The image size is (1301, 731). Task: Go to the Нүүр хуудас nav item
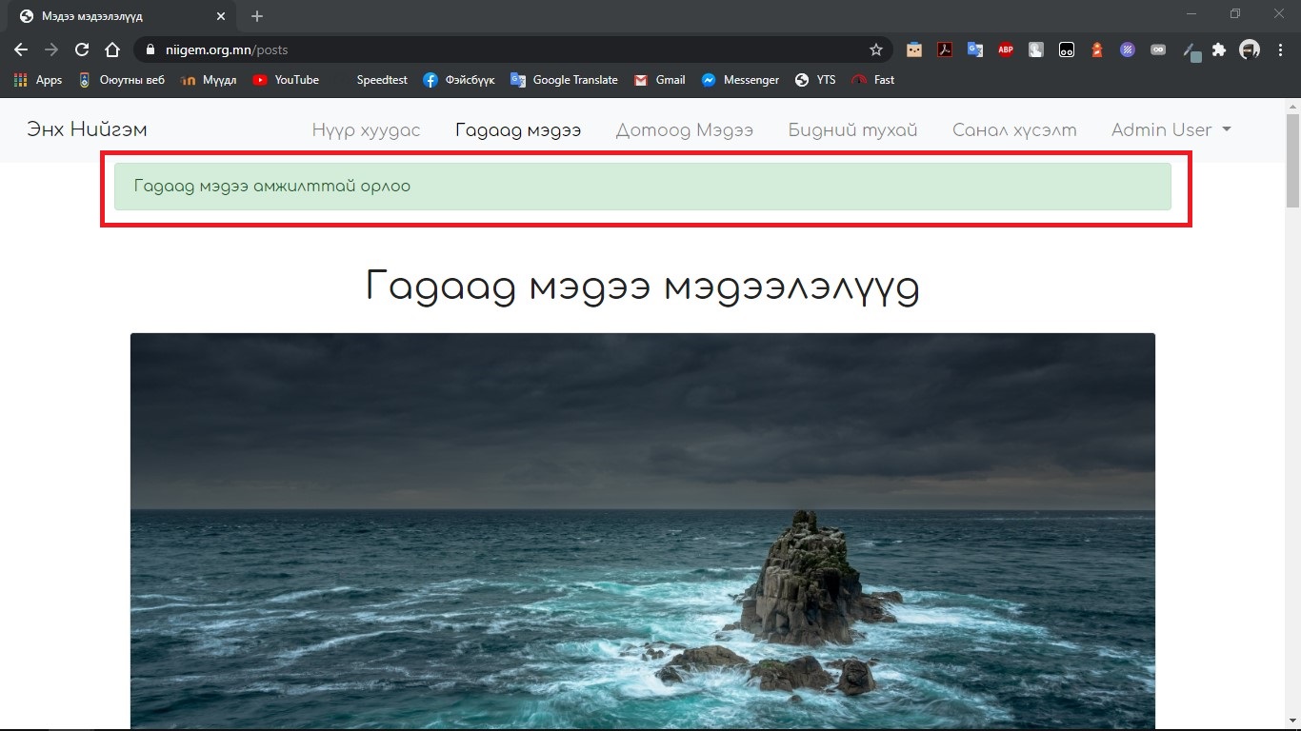coord(366,130)
